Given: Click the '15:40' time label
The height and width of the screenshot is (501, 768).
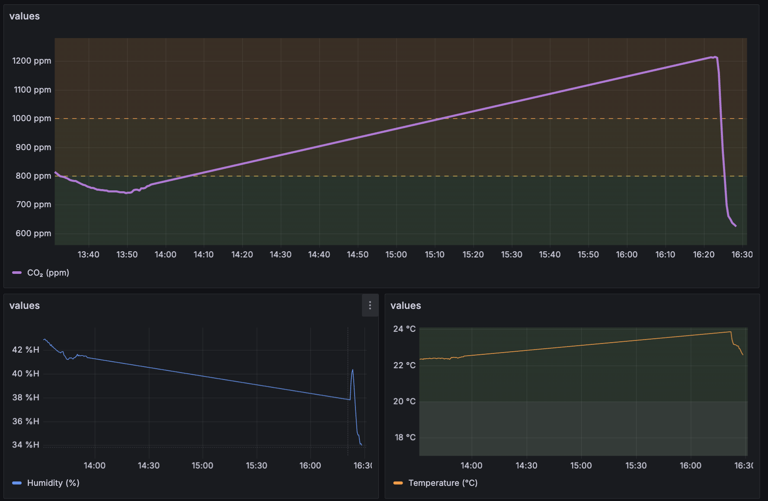Looking at the screenshot, I should click(550, 254).
